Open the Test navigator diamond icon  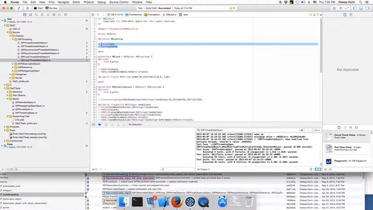(x=48, y=15)
